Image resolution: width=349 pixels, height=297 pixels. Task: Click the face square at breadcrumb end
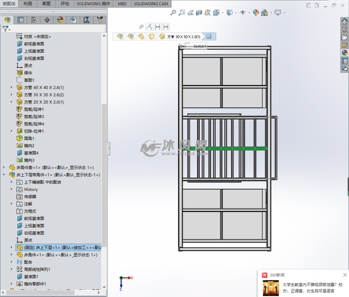tap(209, 36)
